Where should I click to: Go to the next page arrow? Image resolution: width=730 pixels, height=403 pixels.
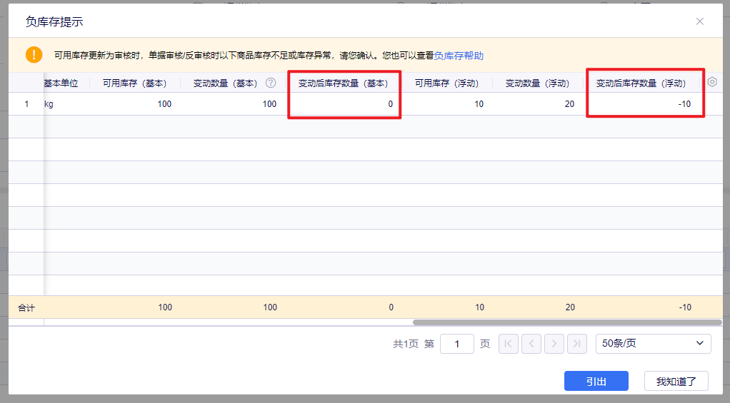coord(554,343)
